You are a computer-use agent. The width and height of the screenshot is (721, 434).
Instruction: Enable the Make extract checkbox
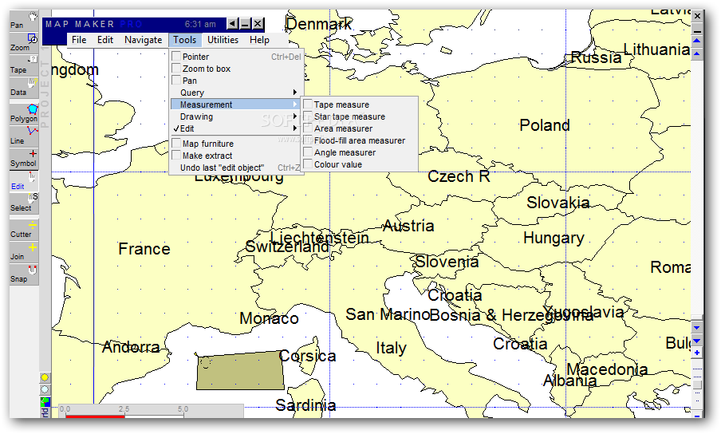click(x=176, y=155)
